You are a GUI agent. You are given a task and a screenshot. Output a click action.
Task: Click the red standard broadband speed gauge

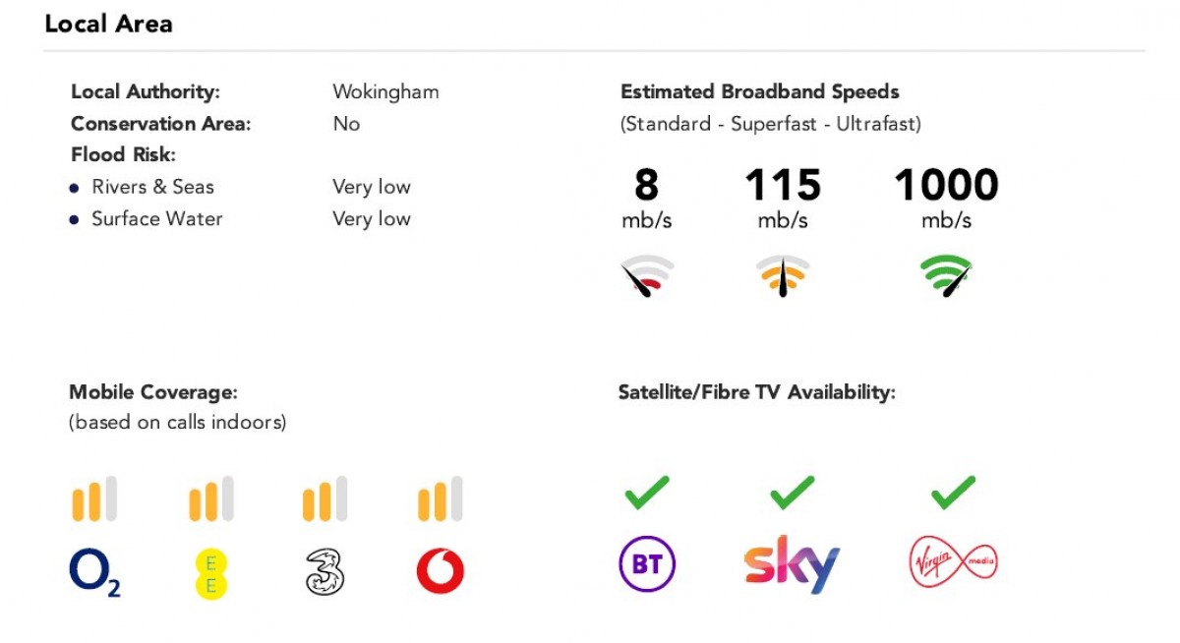647,276
